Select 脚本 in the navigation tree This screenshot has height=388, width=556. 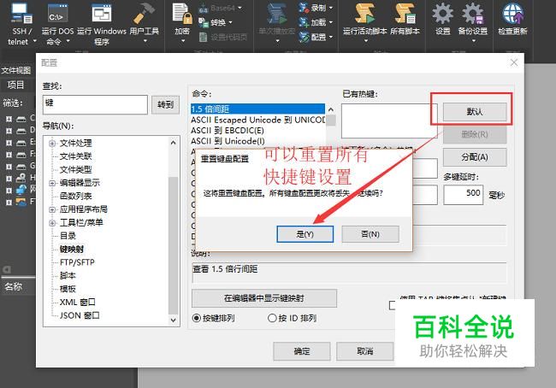[68, 276]
